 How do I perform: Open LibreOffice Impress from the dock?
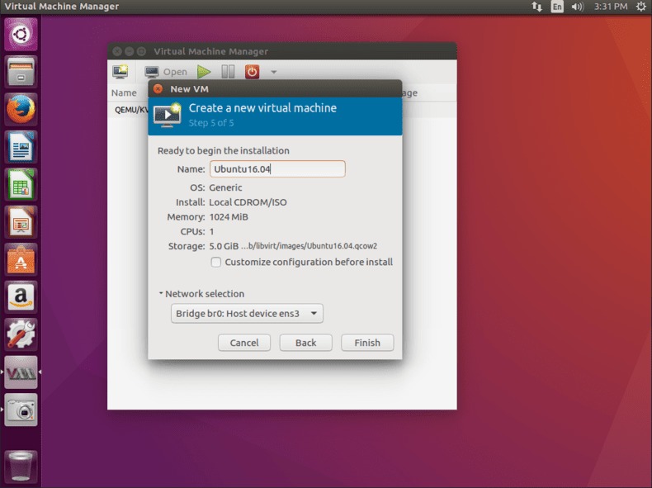tap(21, 222)
